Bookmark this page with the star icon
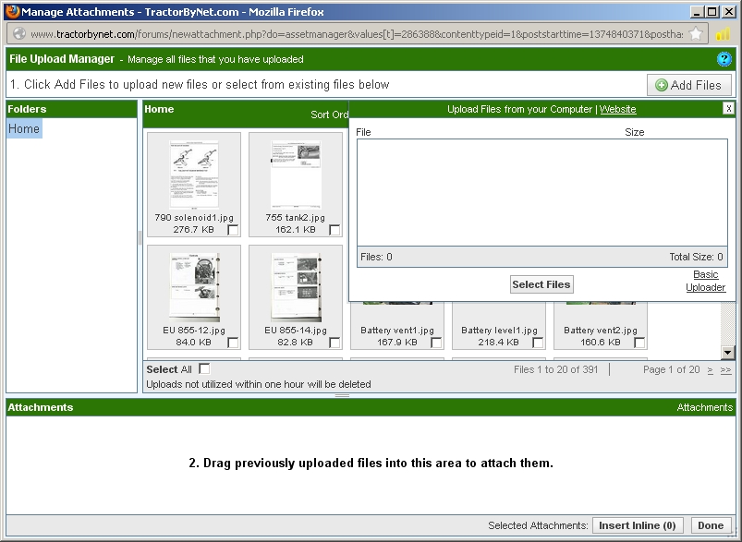This screenshot has width=742, height=542. point(696,34)
